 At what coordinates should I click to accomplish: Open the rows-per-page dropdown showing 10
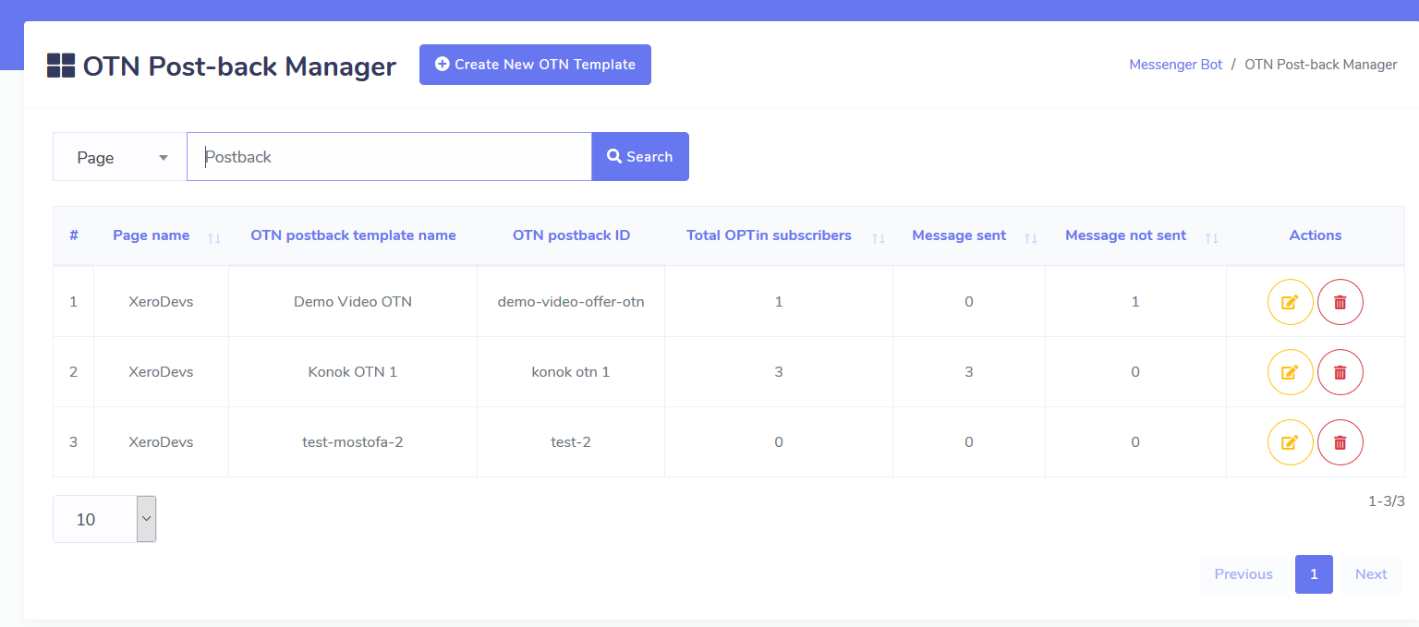tap(104, 519)
